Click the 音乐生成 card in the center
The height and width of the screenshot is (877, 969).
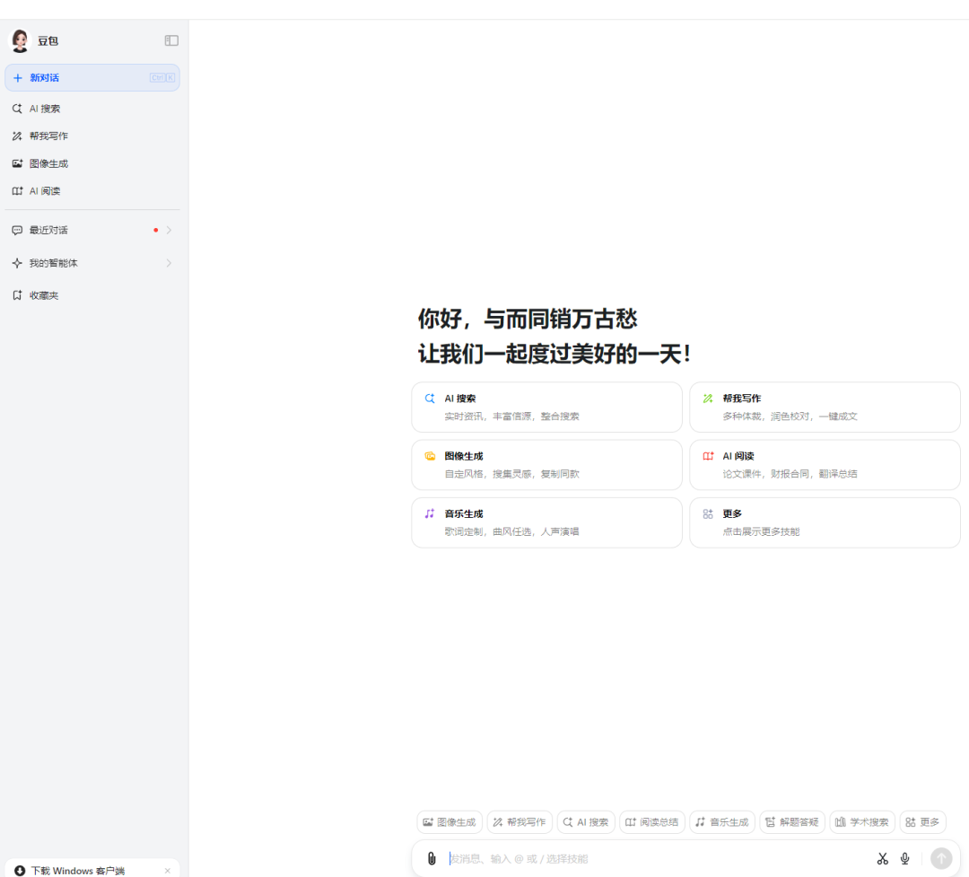pyautogui.click(x=547, y=522)
